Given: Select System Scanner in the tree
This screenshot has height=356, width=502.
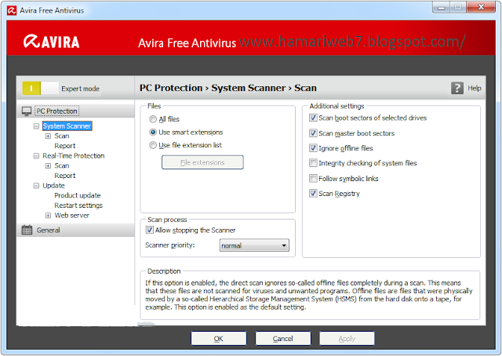Looking at the screenshot, I should (x=67, y=126).
